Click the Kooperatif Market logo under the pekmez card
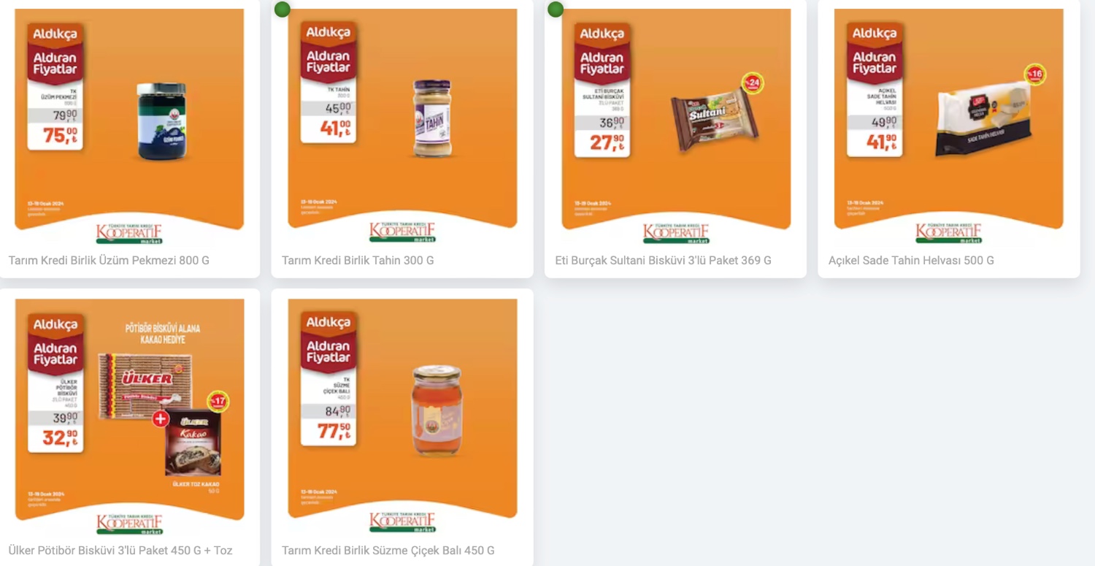Viewport: 1095px width, 566px height. pos(129,233)
